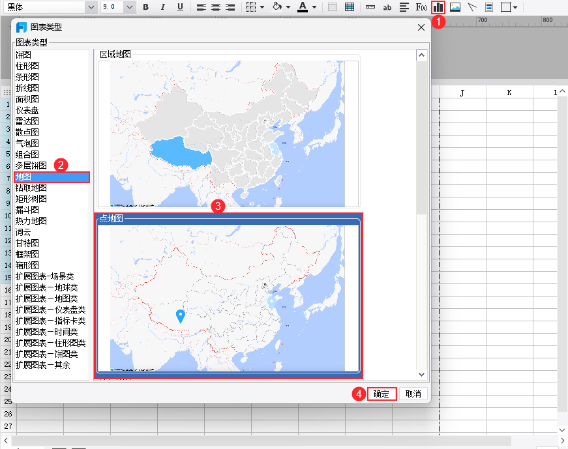Image resolution: width=568 pixels, height=449 pixels.
Task: Align text right in toolbar
Action: click(230, 7)
